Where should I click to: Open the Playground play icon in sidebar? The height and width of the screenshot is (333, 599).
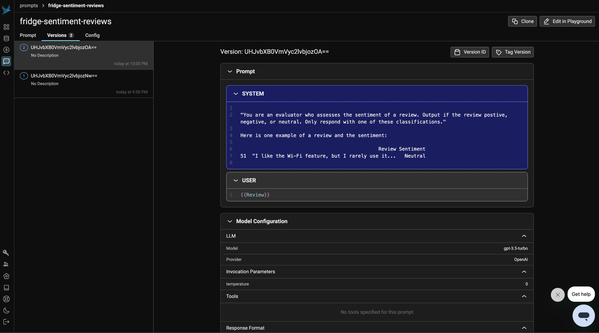tap(6, 50)
